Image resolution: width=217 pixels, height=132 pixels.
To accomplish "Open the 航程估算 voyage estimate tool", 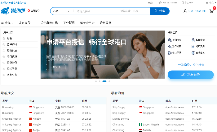I will [198, 53].
